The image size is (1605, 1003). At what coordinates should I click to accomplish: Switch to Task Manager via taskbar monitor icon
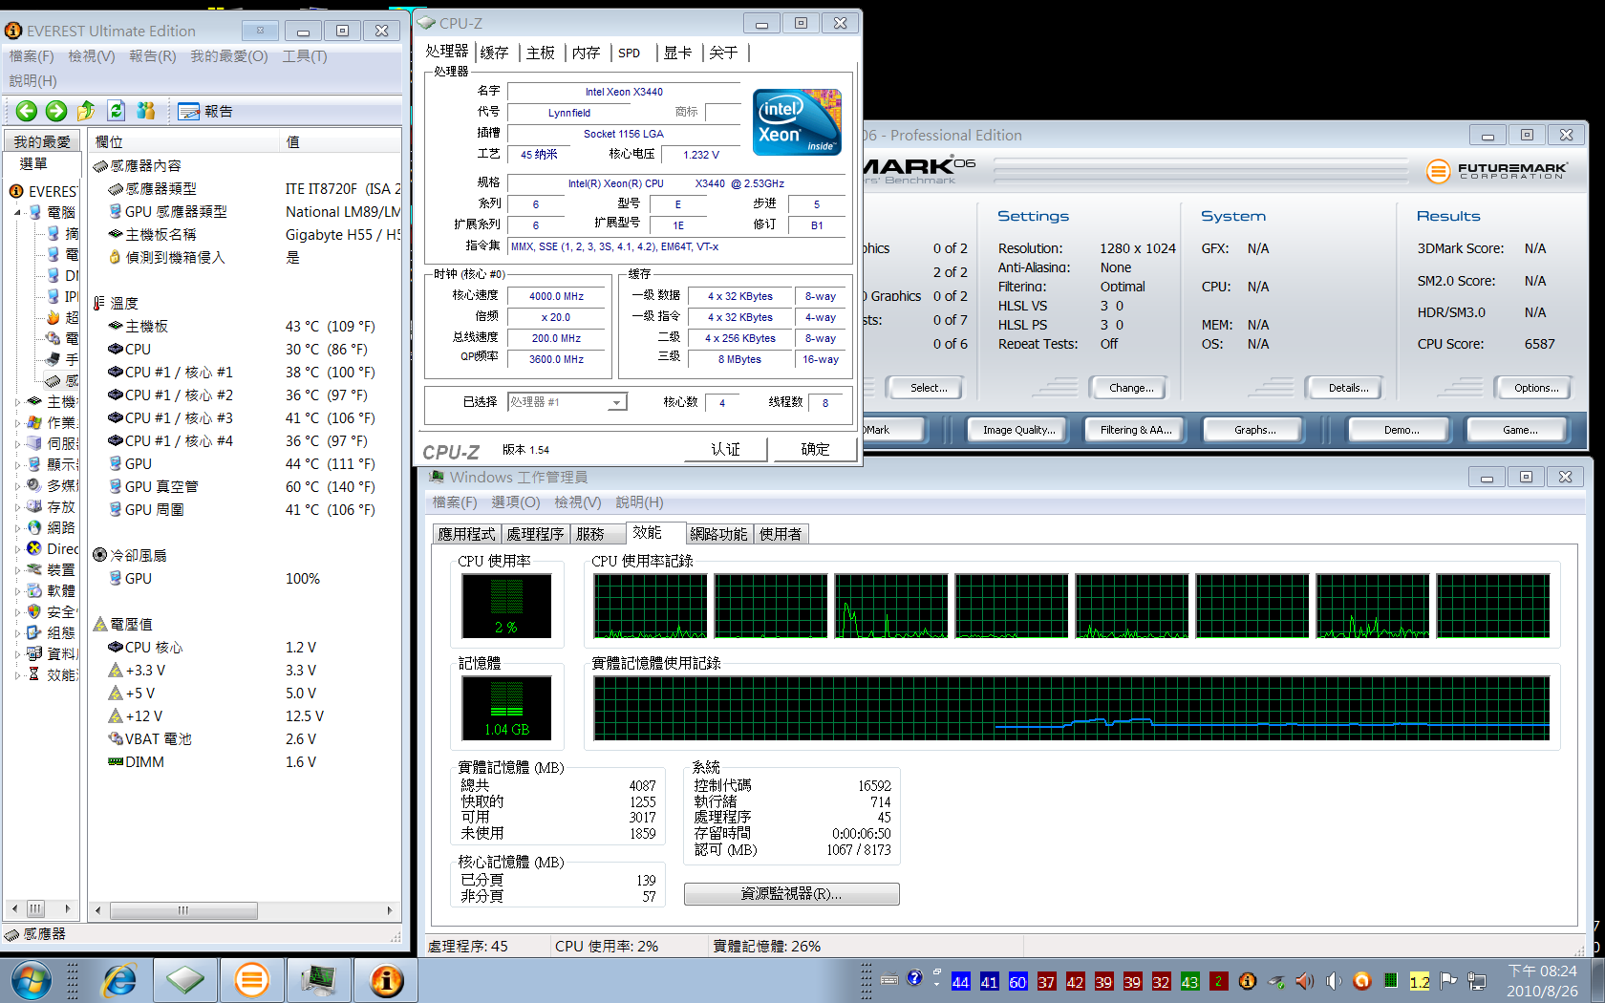[x=319, y=980]
